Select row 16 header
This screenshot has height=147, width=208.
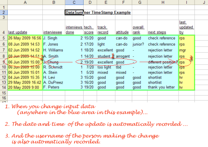pos(4,98)
